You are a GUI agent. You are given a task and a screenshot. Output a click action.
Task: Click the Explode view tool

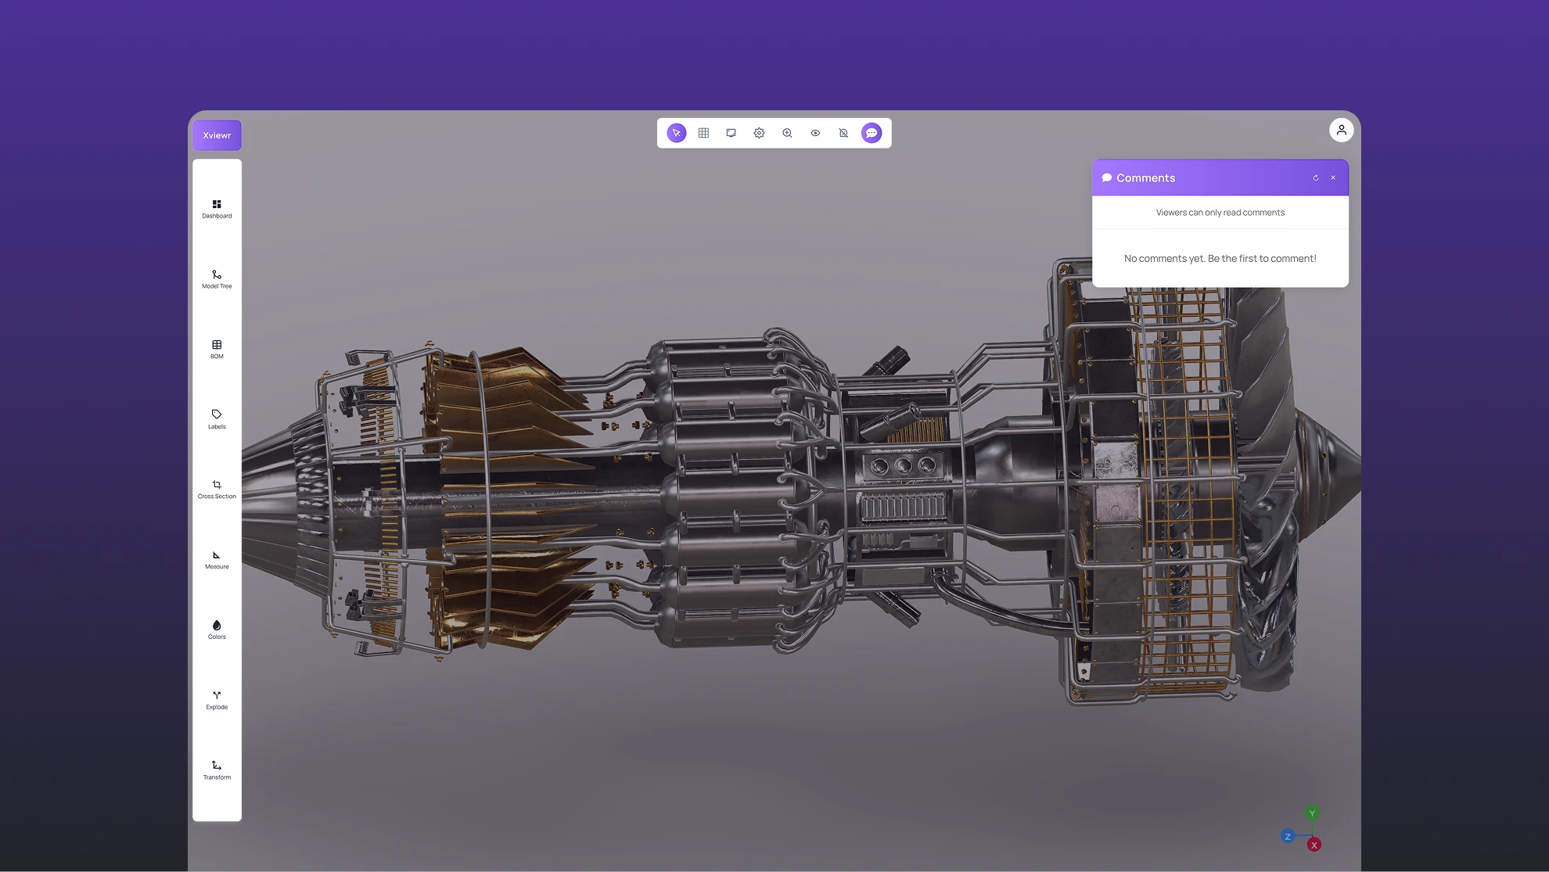(x=217, y=700)
